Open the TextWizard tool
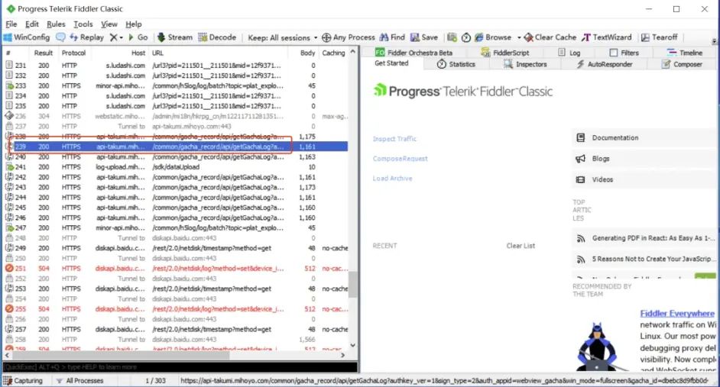720x387 pixels. (x=606, y=37)
